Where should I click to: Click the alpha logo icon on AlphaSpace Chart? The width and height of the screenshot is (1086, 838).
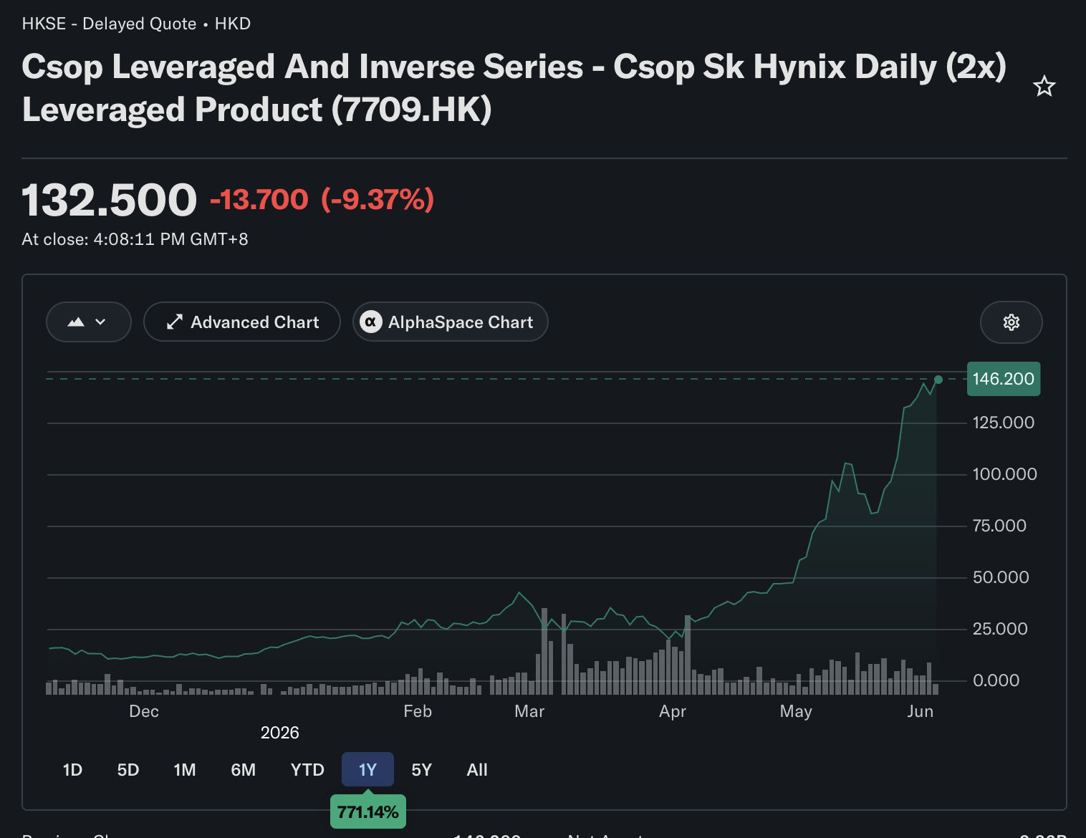370,322
